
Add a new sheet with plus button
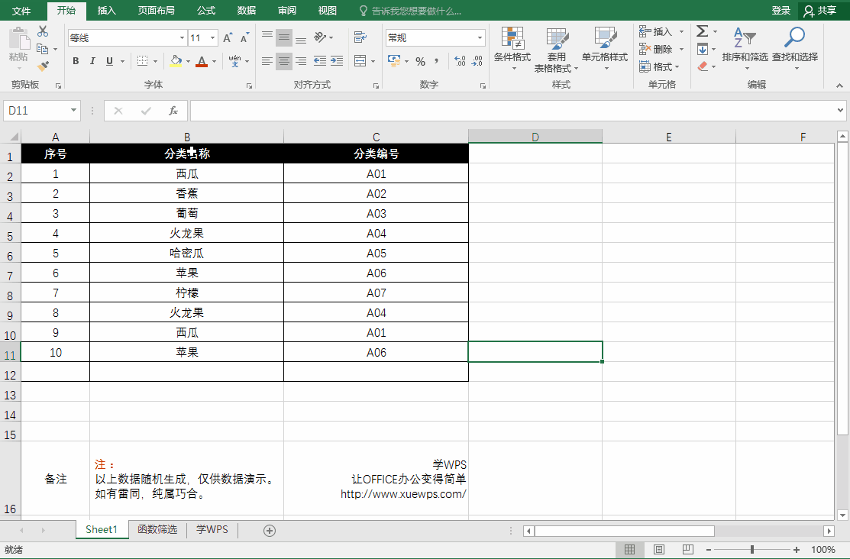coord(270,531)
